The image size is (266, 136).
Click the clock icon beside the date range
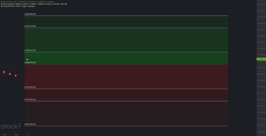pyautogui.click(x=2, y=6)
